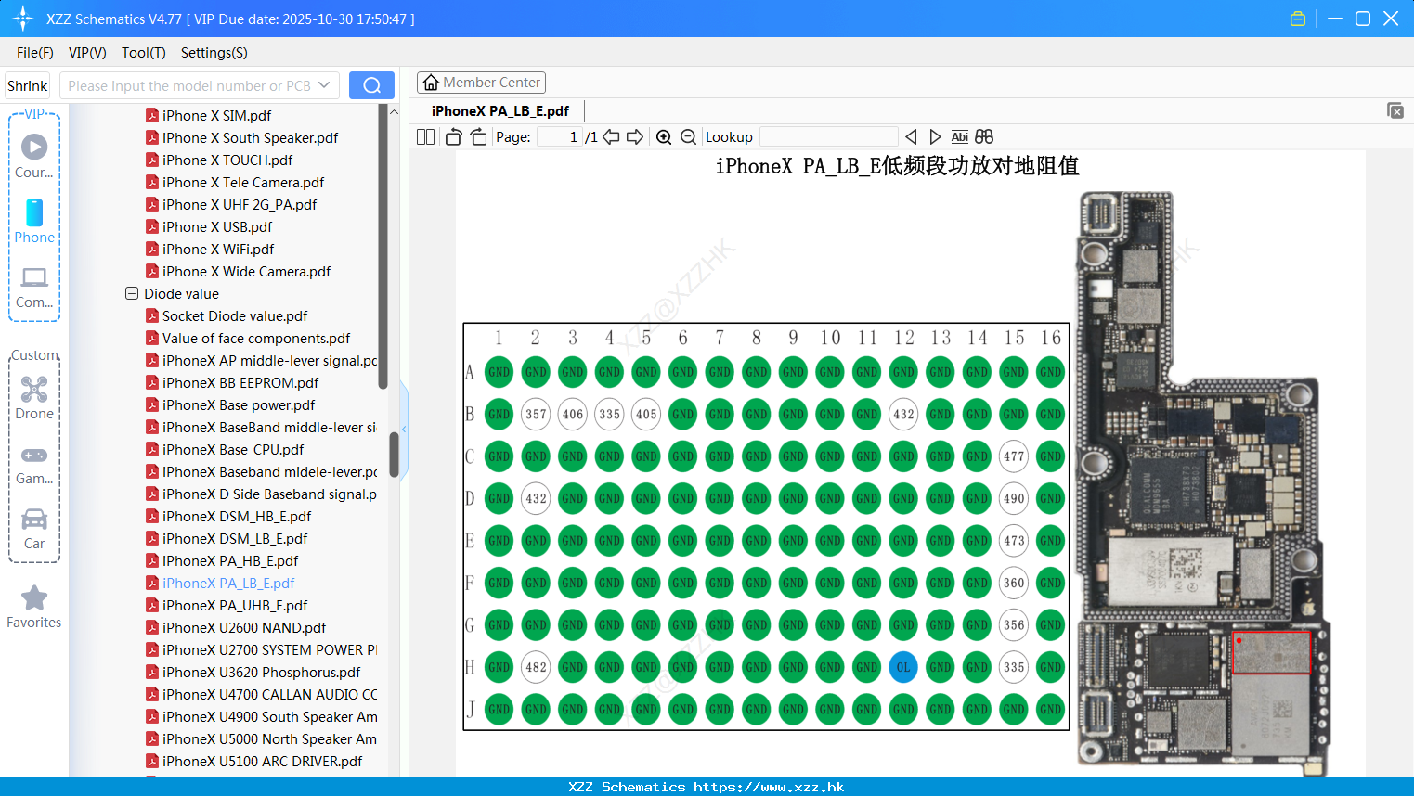
Task: Open the Drone category
Action: (34, 389)
